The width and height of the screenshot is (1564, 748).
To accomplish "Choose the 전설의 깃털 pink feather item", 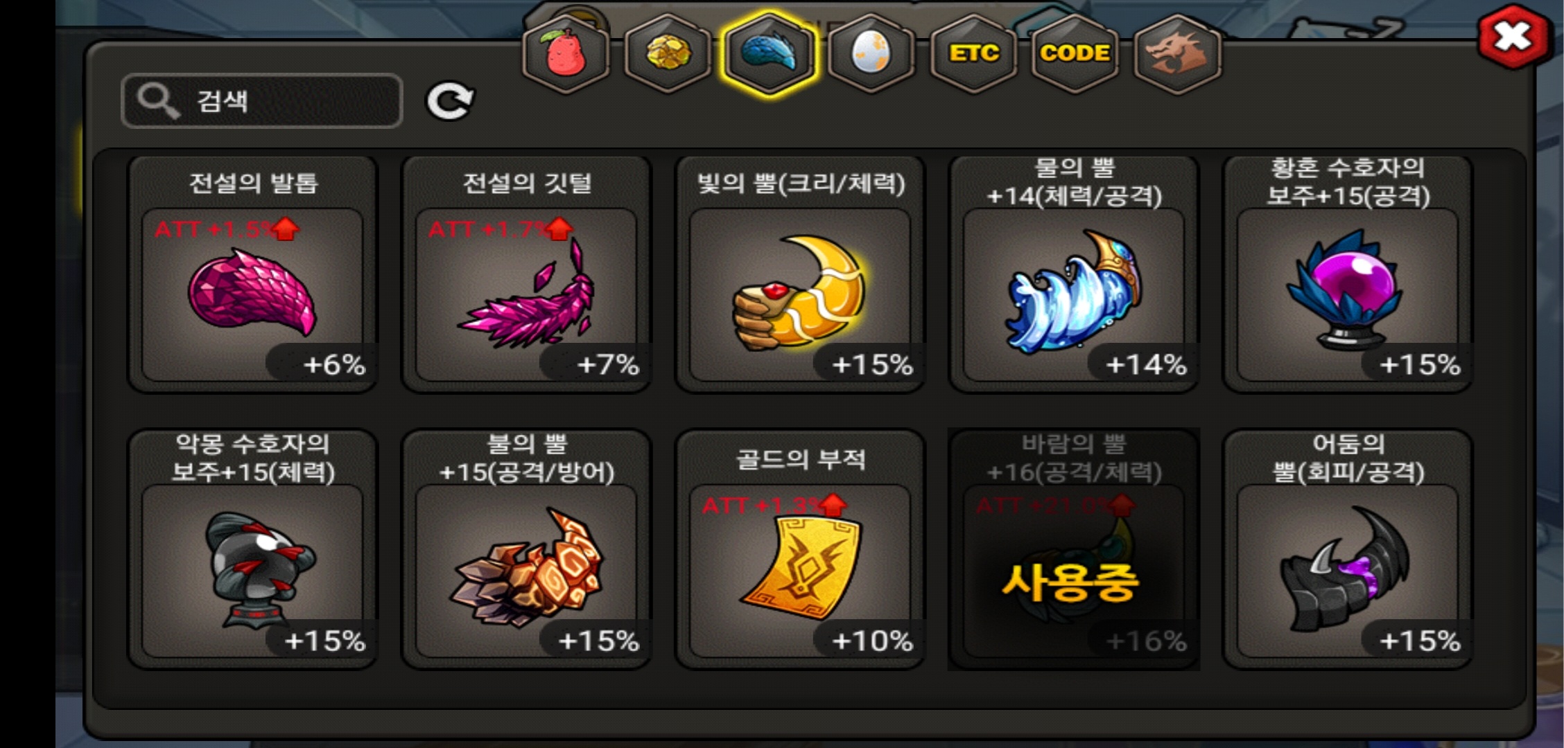I will [526, 275].
